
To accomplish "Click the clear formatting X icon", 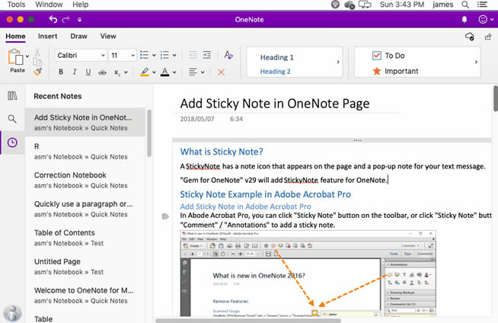I will (x=222, y=72).
